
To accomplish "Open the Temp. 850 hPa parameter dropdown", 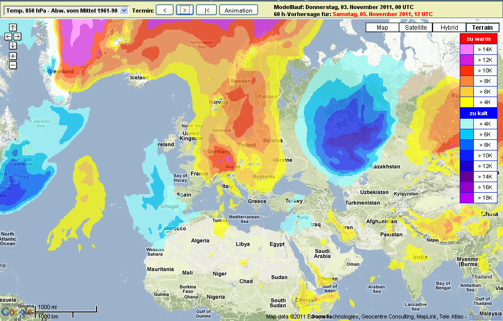I will (66, 11).
